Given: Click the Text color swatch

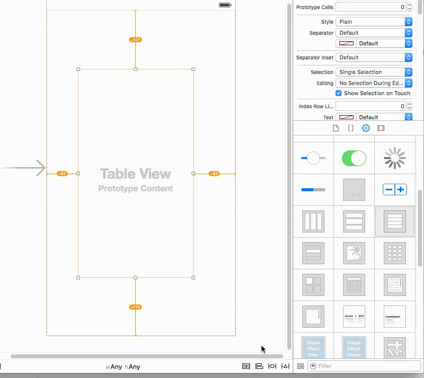Looking at the screenshot, I should tap(346, 117).
